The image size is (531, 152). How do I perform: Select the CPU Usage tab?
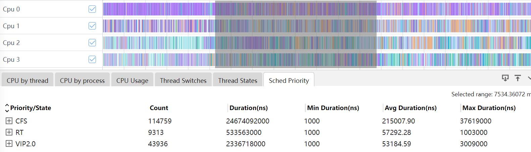[x=132, y=81]
